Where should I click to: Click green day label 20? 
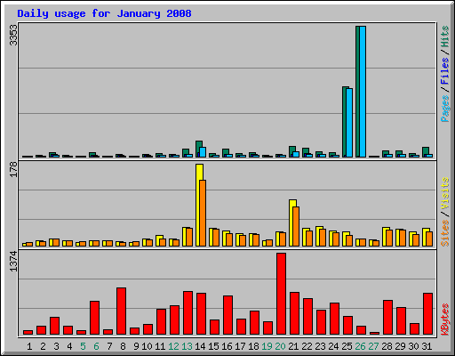pos(280,346)
